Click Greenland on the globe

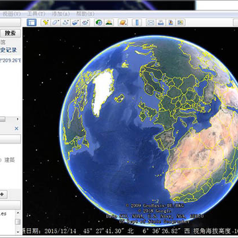coord(102,92)
